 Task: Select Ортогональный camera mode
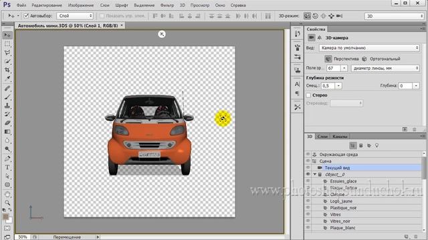(x=381, y=59)
